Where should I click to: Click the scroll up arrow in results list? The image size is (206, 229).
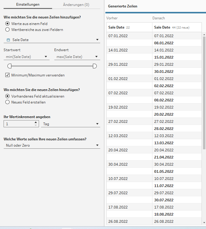[x=204, y=34]
